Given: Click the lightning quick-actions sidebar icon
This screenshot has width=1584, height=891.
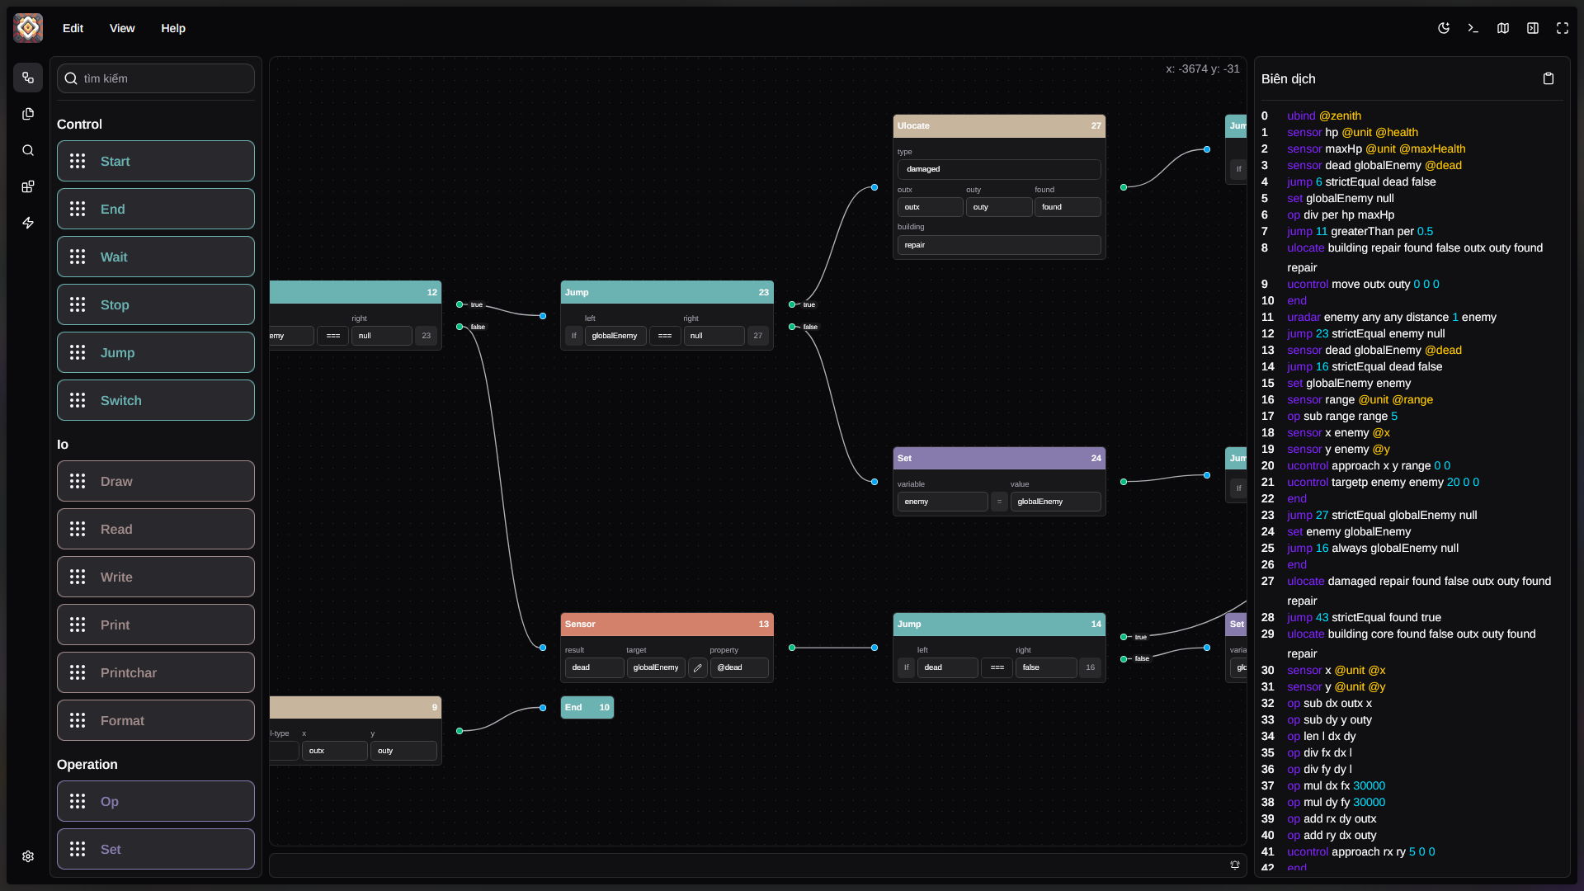Looking at the screenshot, I should (x=27, y=223).
